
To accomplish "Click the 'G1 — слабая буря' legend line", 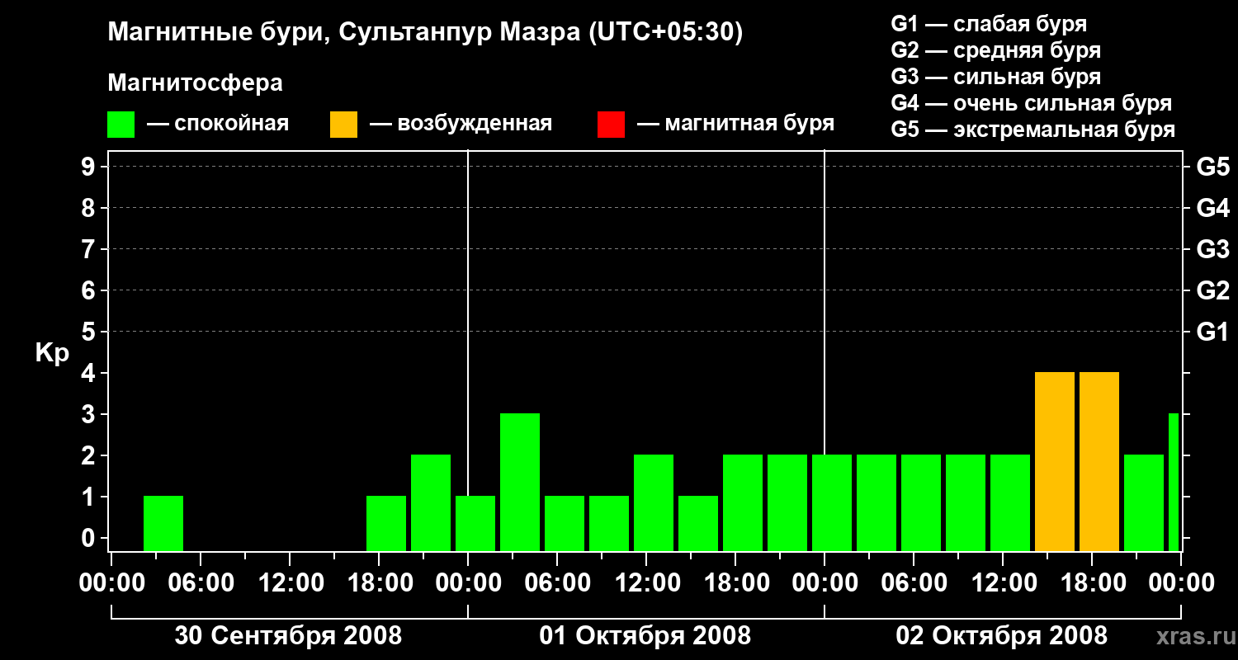I will pos(989,24).
